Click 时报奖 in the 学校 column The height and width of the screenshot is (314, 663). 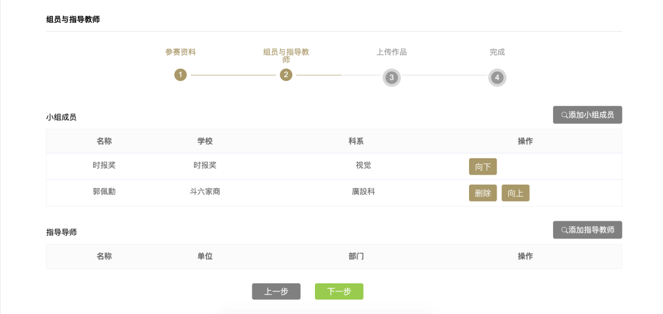pos(205,166)
